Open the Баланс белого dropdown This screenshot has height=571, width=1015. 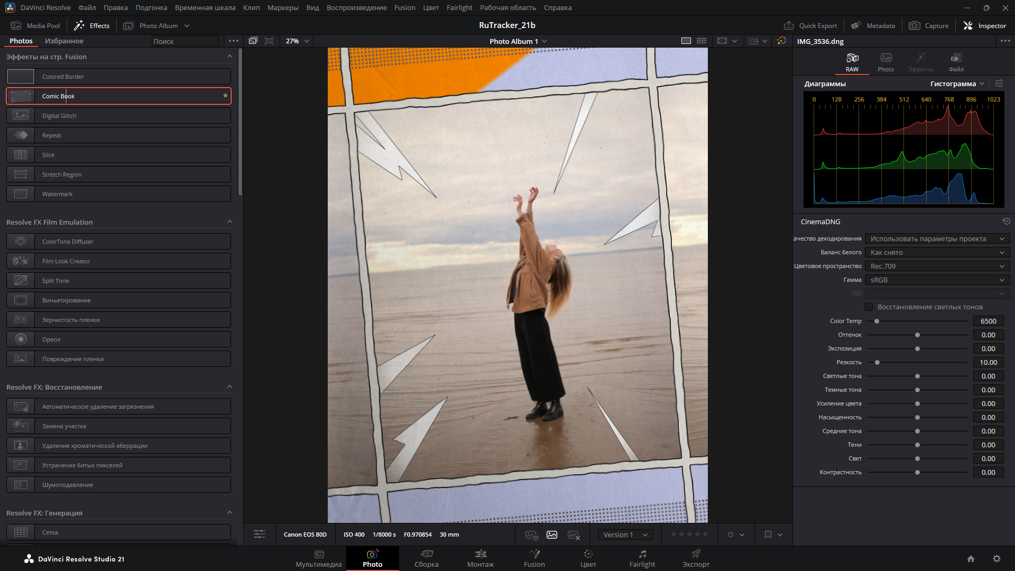tap(937, 253)
